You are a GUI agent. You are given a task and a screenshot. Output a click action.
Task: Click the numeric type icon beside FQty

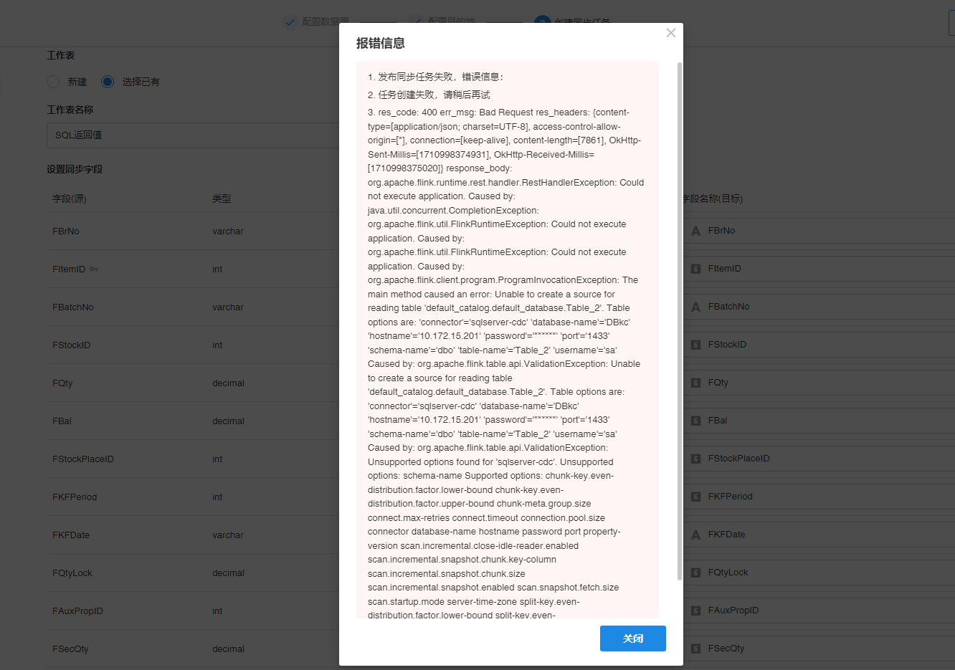pos(695,383)
